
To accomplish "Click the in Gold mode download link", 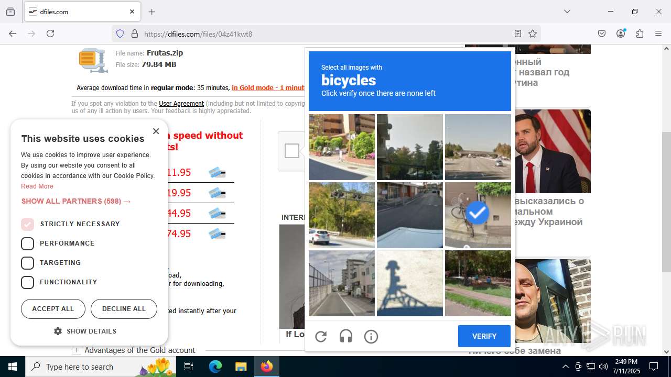I will tap(268, 88).
